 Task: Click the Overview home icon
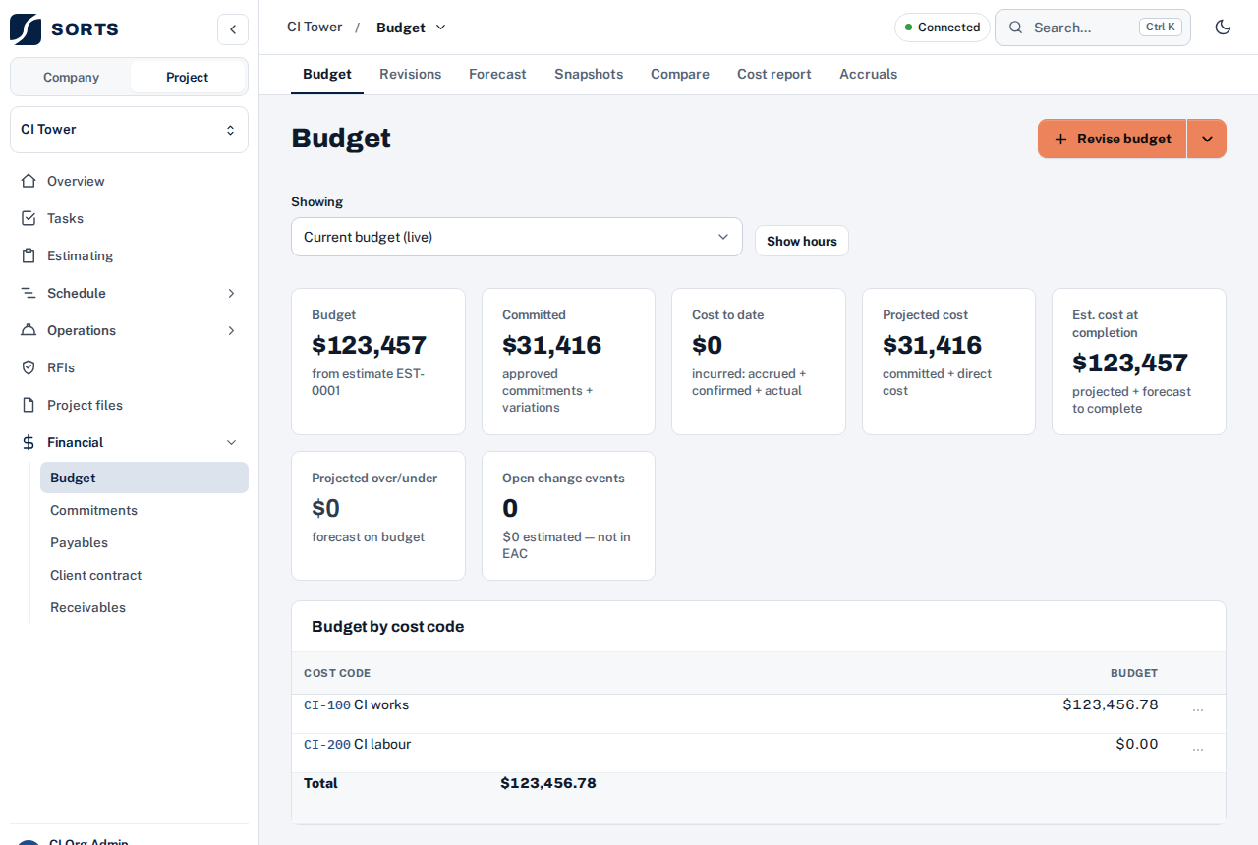29,181
